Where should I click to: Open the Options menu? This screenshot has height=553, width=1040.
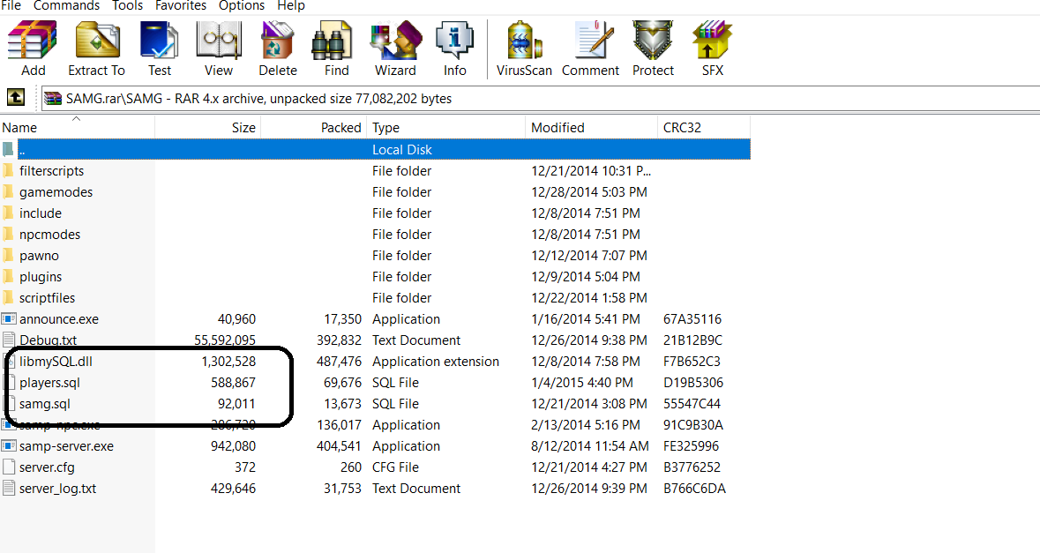pos(242,6)
